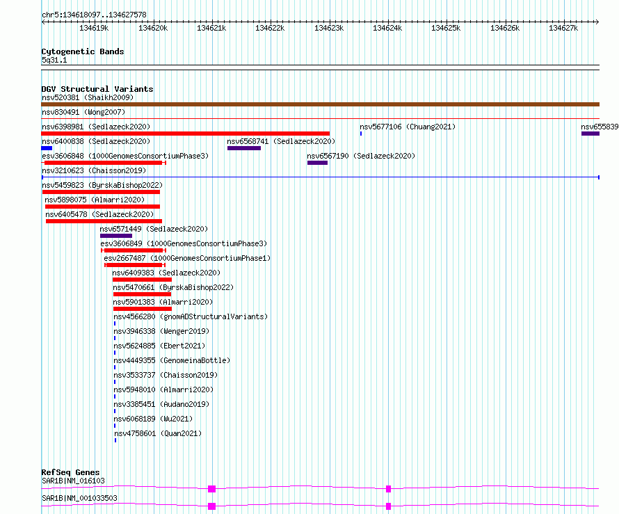Viewport: 619px width, 514px height.
Task: Open the nsv5948010 (Almarri2020) label
Action: tap(163, 389)
